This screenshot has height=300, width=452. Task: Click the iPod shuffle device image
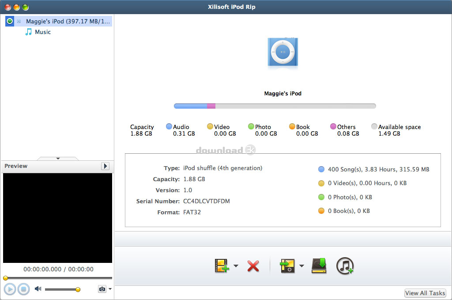pos(283,53)
